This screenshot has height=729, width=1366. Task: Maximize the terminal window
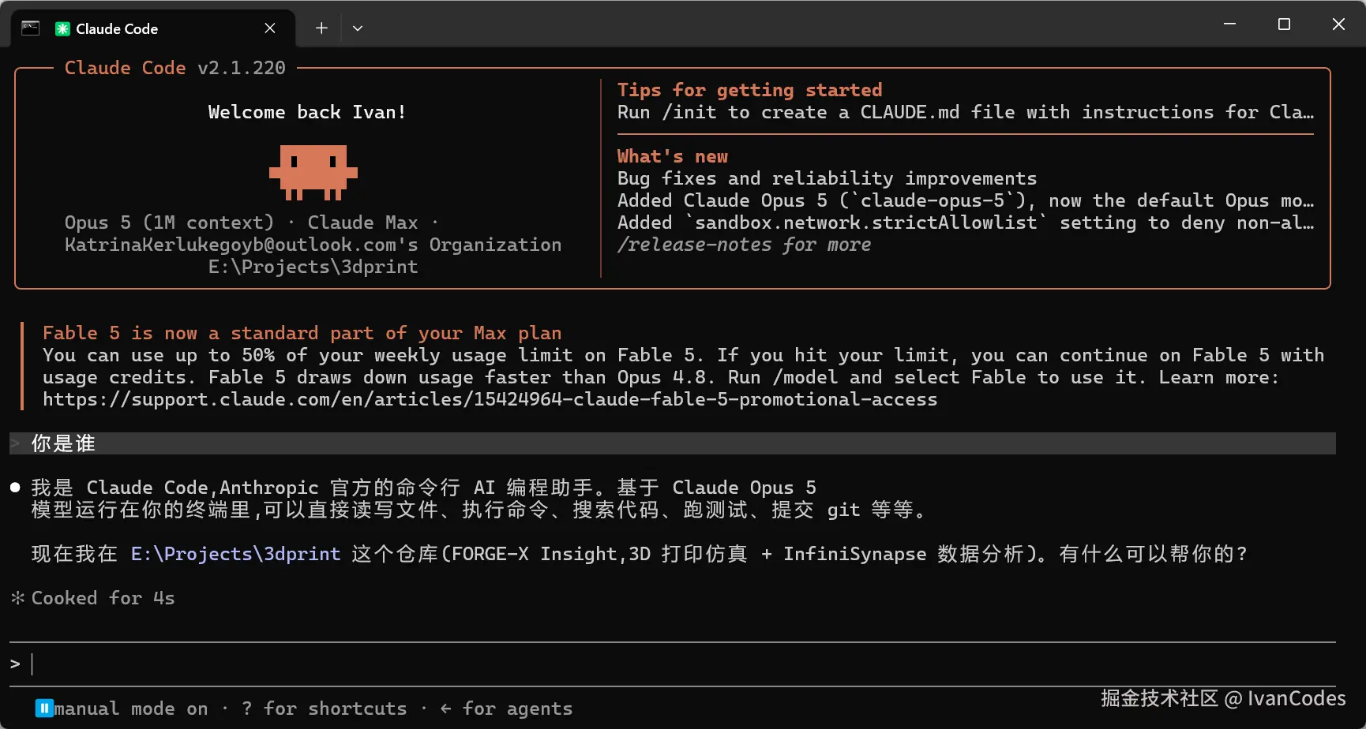click(1284, 24)
